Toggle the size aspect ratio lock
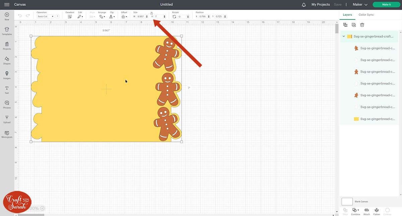The image size is (402, 216). click(x=151, y=13)
